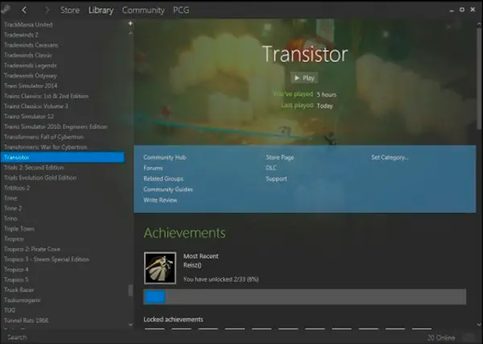Select Tradewinds Odyssey
Viewport: 483px width, 344px height.
[31, 76]
